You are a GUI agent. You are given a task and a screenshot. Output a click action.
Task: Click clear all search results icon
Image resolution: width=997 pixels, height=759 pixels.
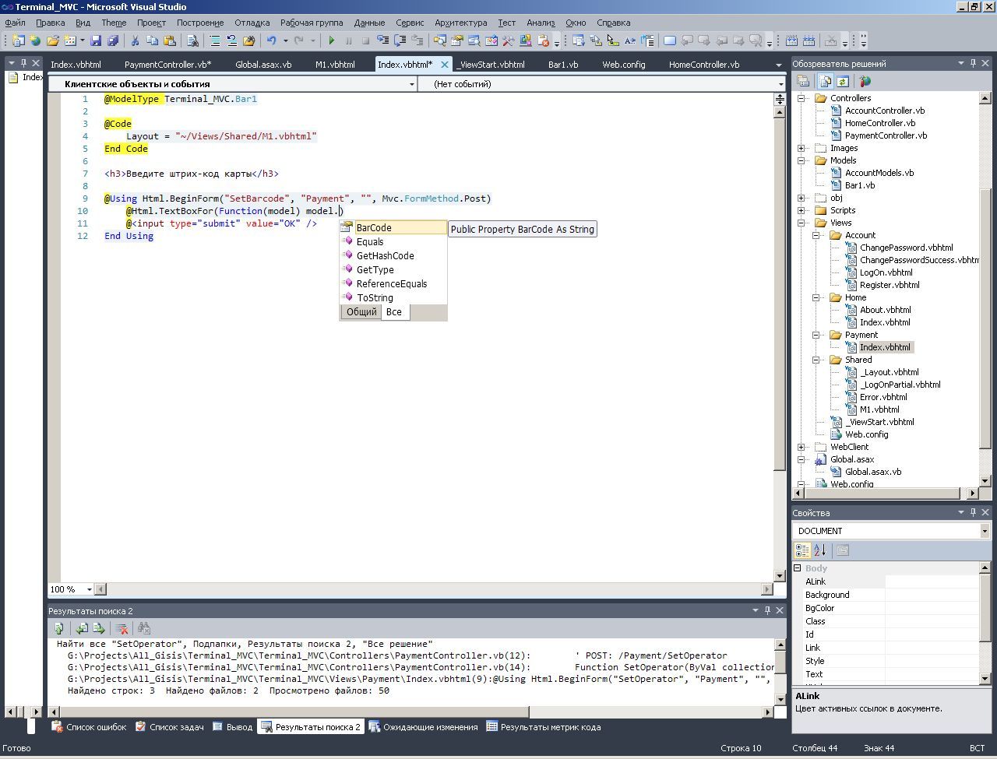tap(122, 628)
